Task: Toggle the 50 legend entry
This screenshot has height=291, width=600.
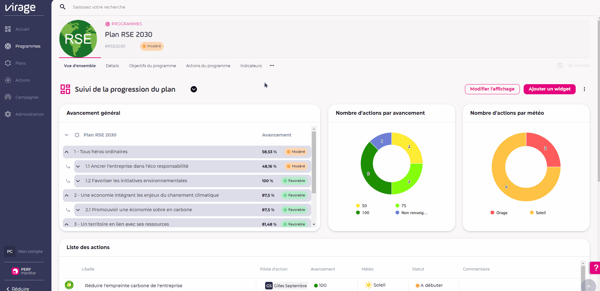Action: pyautogui.click(x=361, y=206)
